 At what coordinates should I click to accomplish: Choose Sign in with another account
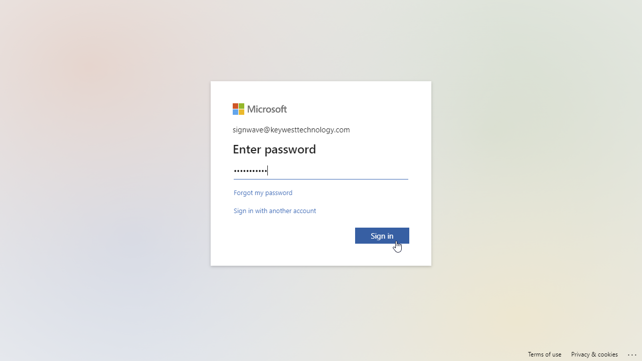click(x=275, y=211)
